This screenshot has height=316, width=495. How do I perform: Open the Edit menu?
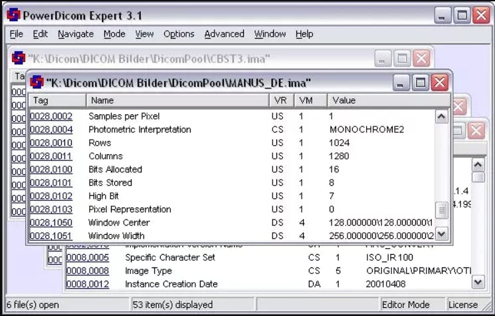40,34
